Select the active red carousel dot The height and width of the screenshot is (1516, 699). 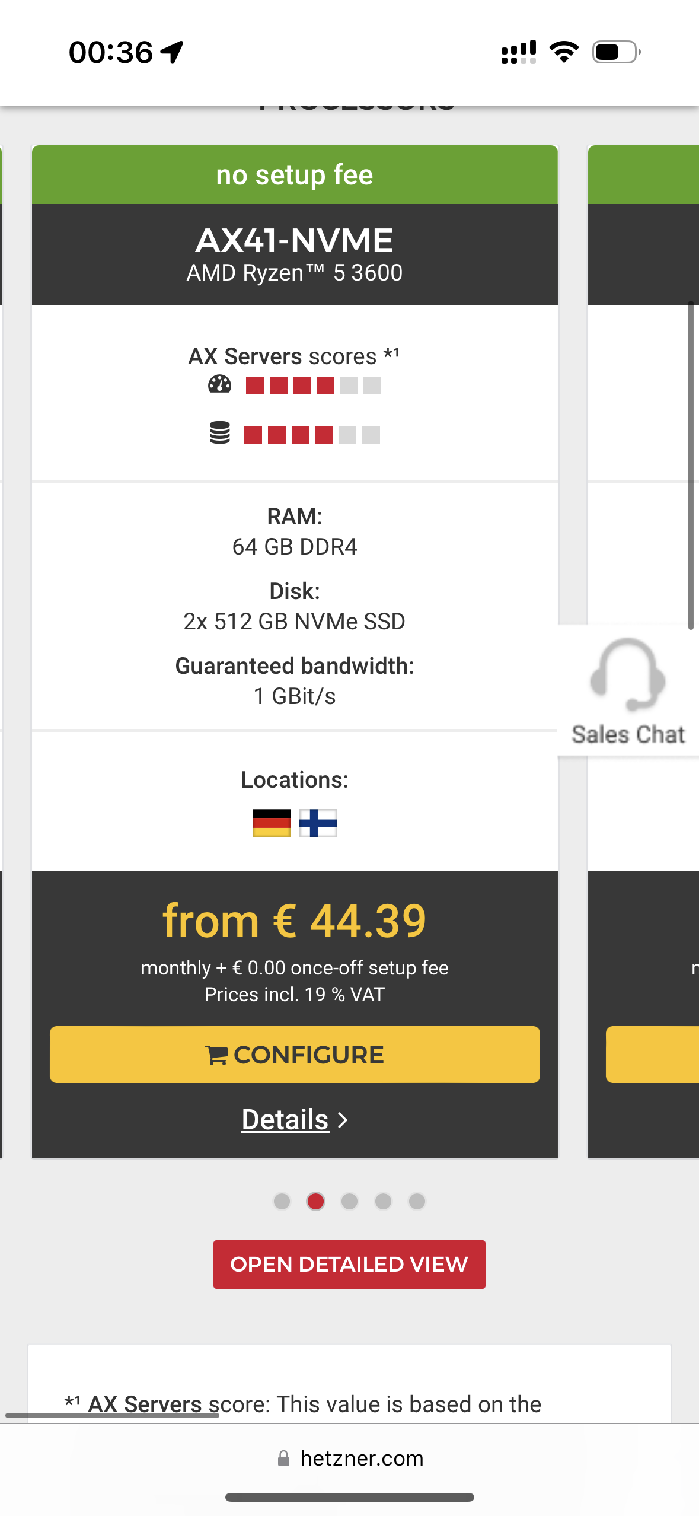[315, 1201]
